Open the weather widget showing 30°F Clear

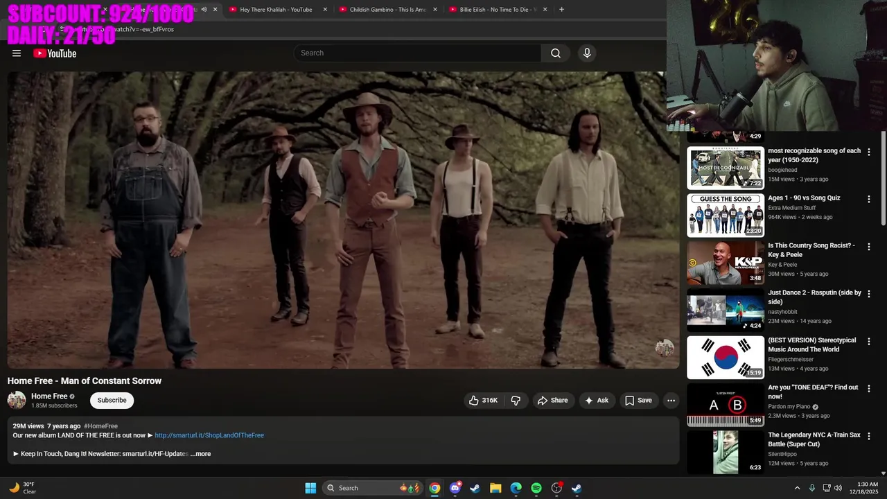click(22, 488)
